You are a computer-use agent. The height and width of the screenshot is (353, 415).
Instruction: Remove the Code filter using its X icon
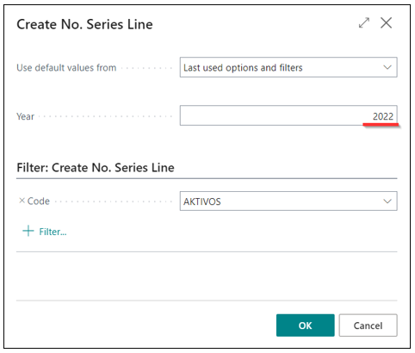click(x=22, y=201)
